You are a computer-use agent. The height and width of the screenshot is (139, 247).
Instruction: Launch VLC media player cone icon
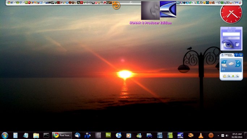201,135
